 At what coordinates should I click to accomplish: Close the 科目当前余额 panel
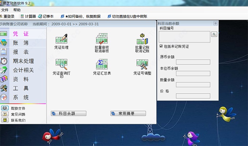click(216, 23)
